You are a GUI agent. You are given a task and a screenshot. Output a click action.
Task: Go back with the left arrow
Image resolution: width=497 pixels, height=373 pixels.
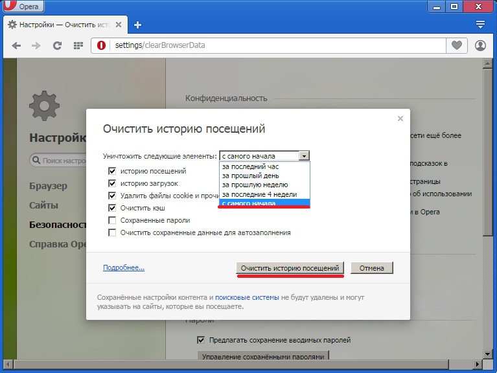click(x=16, y=45)
